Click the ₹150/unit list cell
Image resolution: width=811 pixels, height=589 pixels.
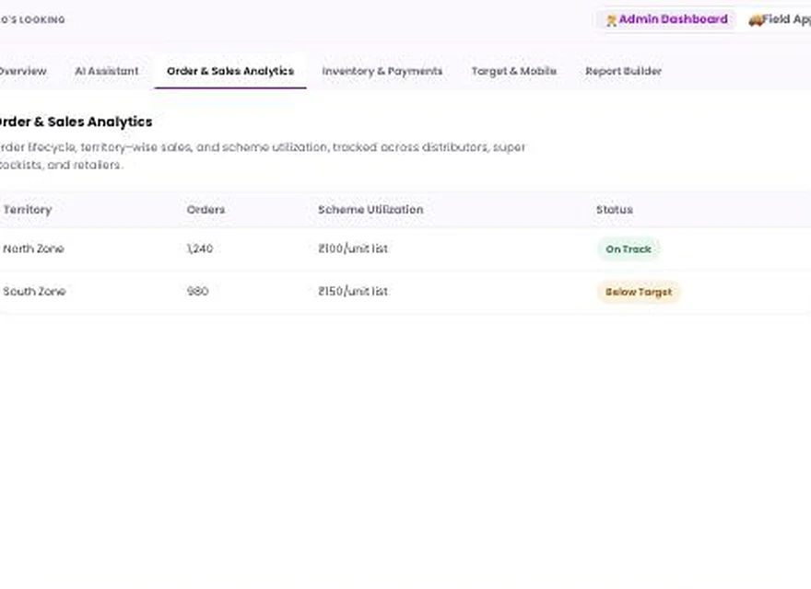pos(353,292)
